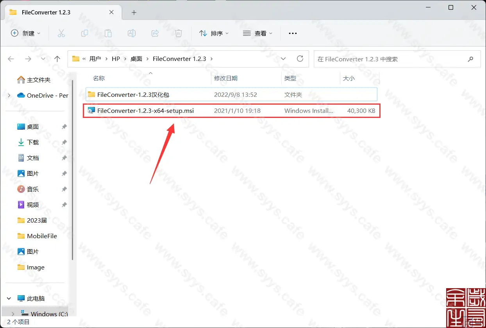Click inside the search box
Viewport: 486px width, 328px height.
point(391,59)
